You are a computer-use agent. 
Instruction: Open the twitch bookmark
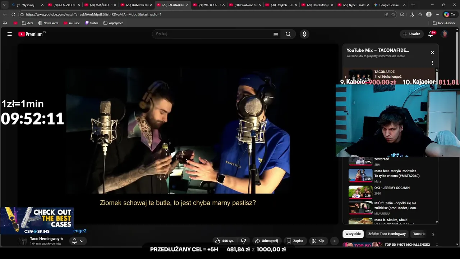[92, 23]
